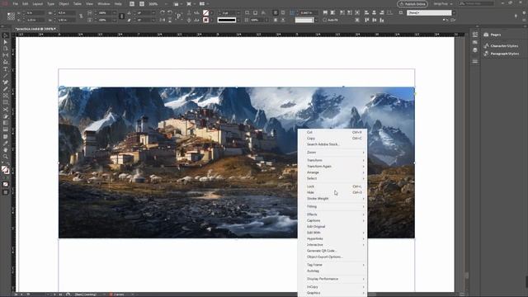Open the Layout menu
The image size is (528, 297).
(37, 4)
